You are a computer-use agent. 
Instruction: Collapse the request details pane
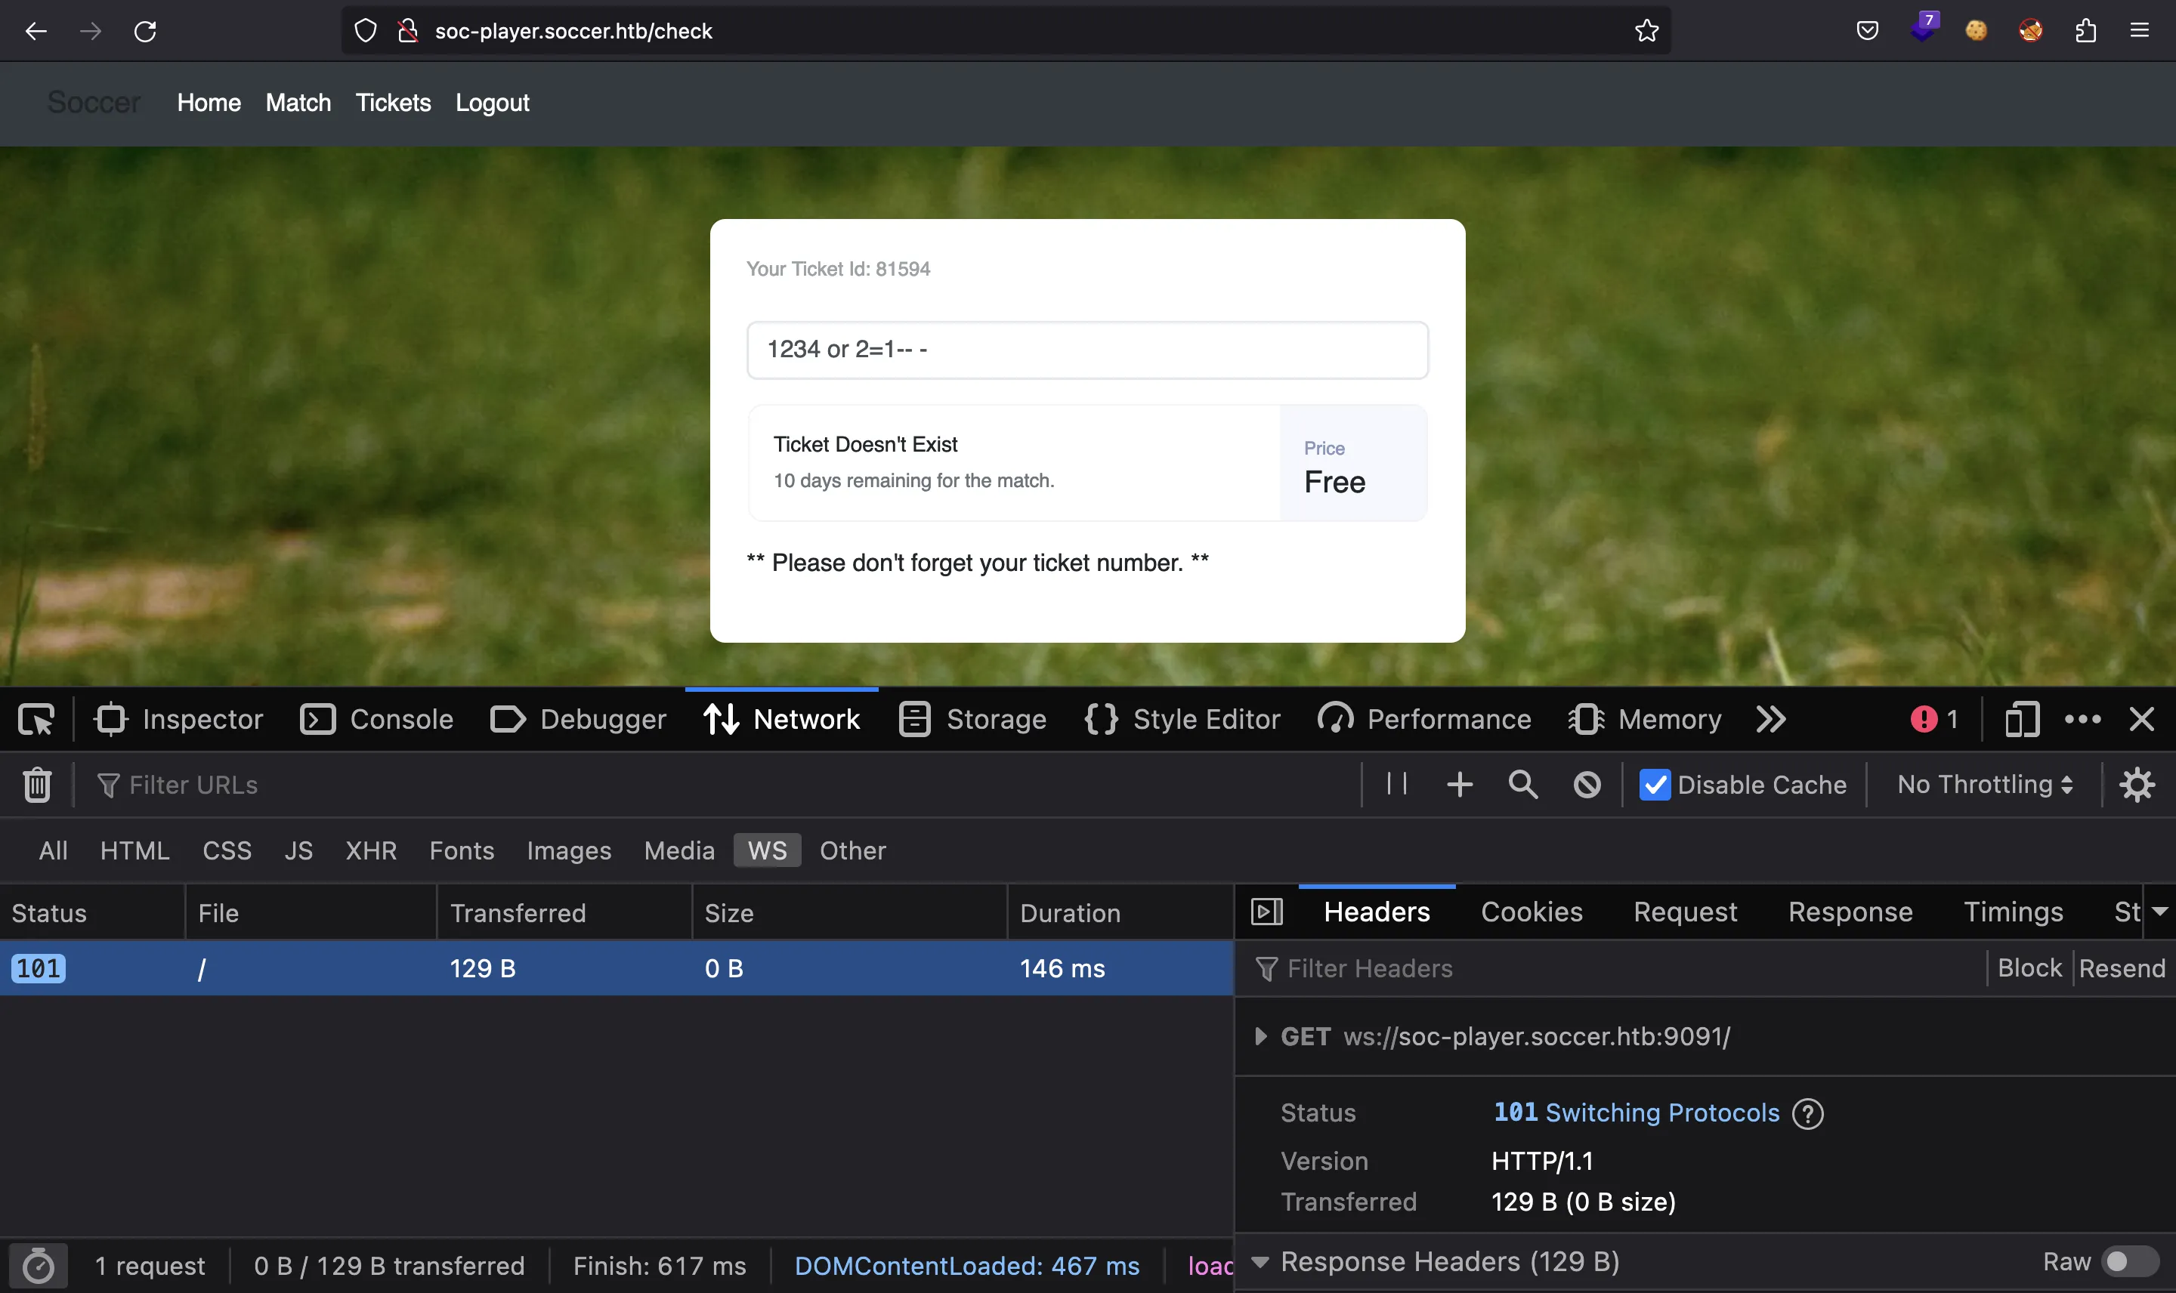1266,912
